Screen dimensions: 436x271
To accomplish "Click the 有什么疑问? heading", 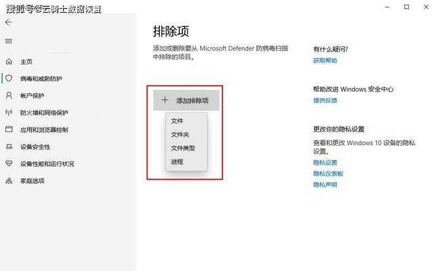I will [x=330, y=49].
